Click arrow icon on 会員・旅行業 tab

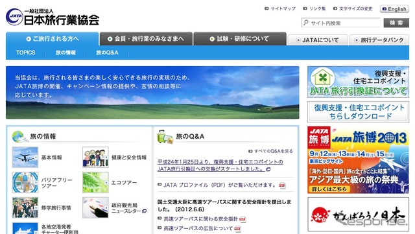tap(110, 39)
